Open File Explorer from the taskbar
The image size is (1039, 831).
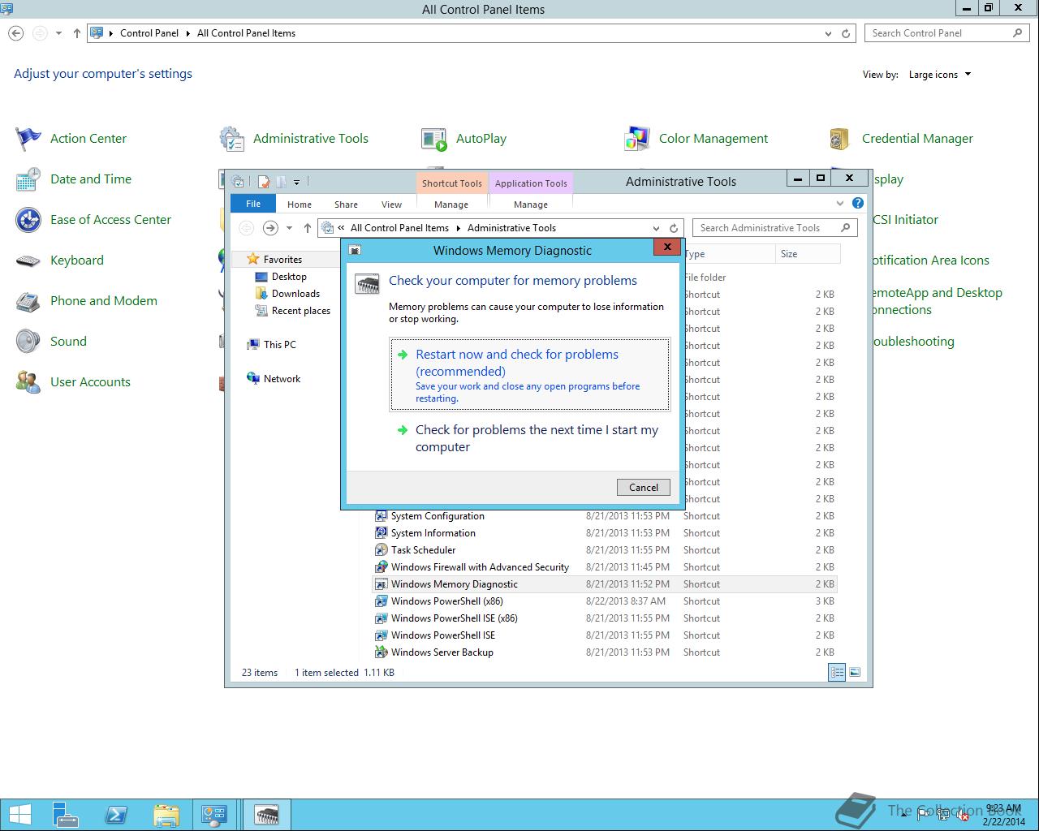click(x=166, y=815)
